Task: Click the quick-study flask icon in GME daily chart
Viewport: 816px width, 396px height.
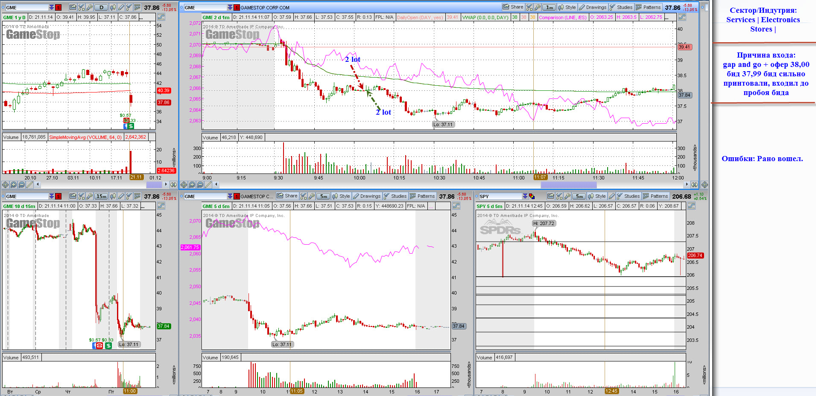Action: [x=82, y=7]
